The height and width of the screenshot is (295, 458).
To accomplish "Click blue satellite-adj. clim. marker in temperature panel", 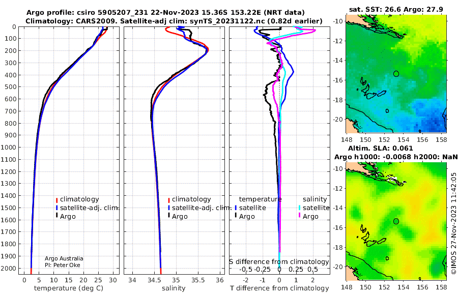I will pos(56,208).
